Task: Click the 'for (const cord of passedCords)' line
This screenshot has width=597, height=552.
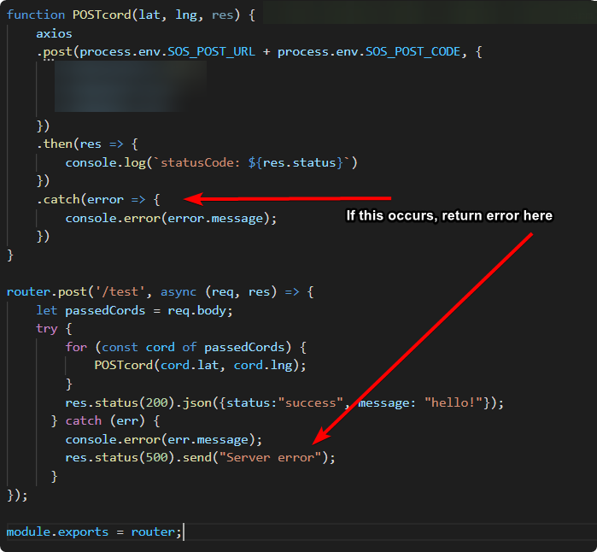Action: coord(185,347)
